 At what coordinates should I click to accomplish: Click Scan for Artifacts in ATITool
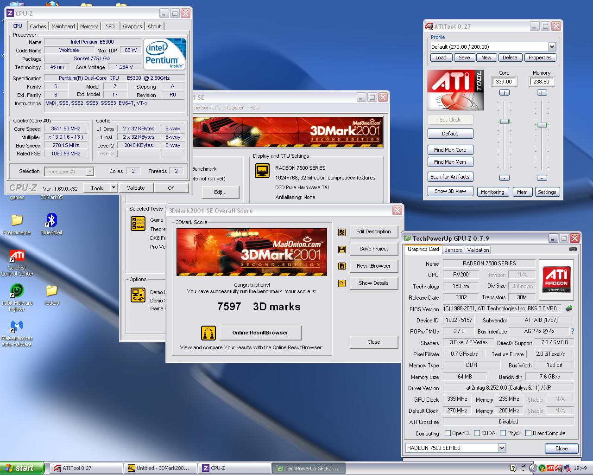point(450,177)
